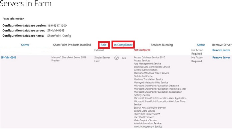Select the Access Services entry

pyautogui.click(x=142, y=61)
